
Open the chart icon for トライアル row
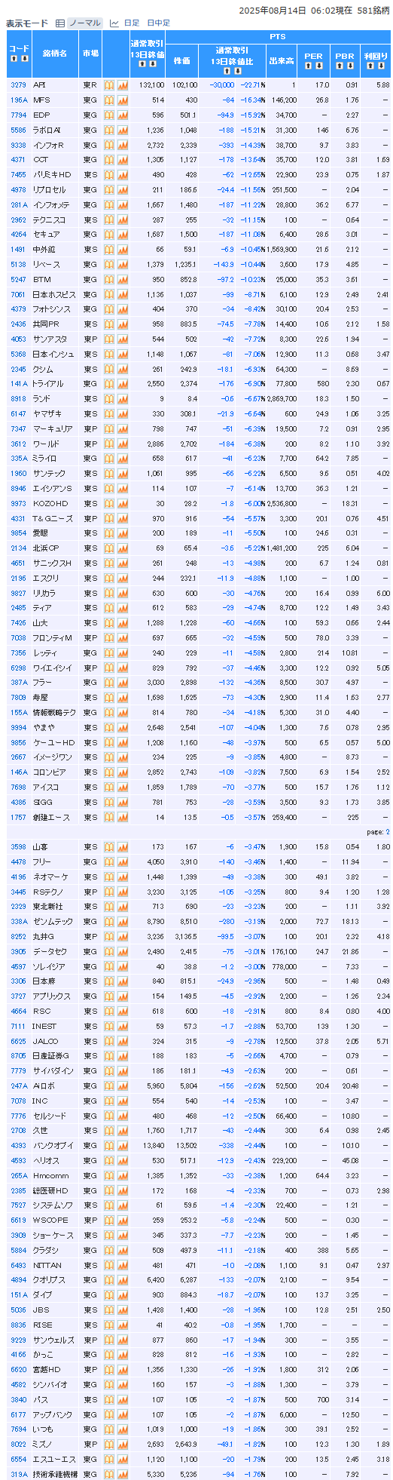tap(122, 383)
